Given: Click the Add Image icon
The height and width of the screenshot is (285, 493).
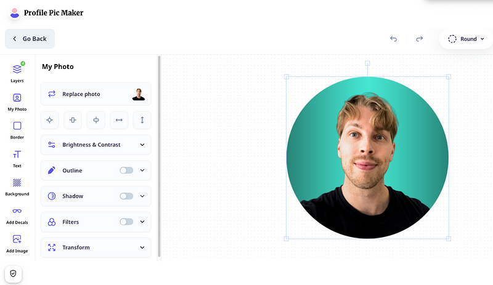Looking at the screenshot, I should tap(17, 239).
